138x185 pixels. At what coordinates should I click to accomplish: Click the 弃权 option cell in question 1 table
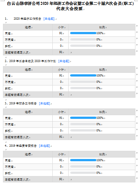coord(28,46)
